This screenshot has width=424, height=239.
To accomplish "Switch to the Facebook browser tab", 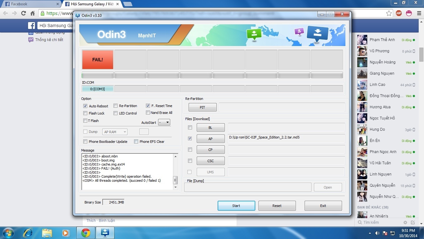I will (x=31, y=4).
